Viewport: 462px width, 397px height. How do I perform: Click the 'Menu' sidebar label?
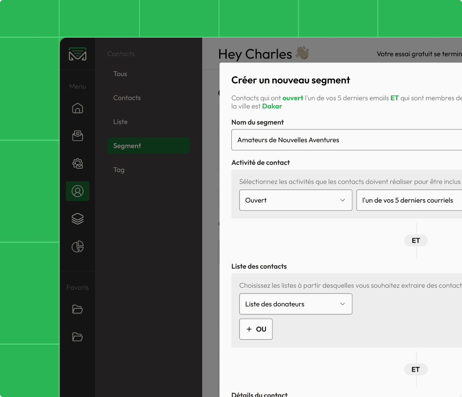[x=77, y=86]
